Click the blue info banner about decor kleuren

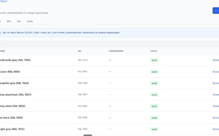(x=109, y=33)
